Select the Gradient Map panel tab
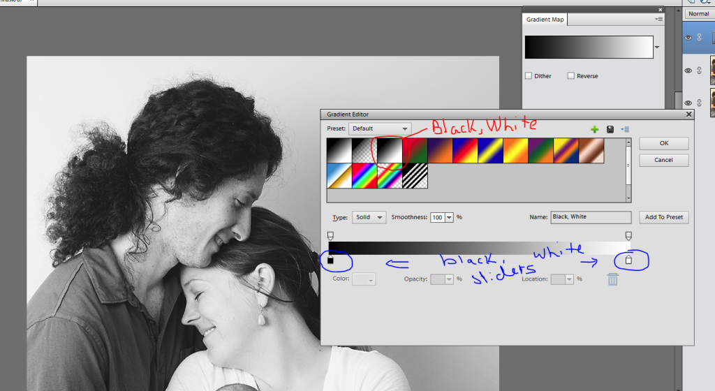Image resolution: width=715 pixels, height=391 pixels. 545,20
